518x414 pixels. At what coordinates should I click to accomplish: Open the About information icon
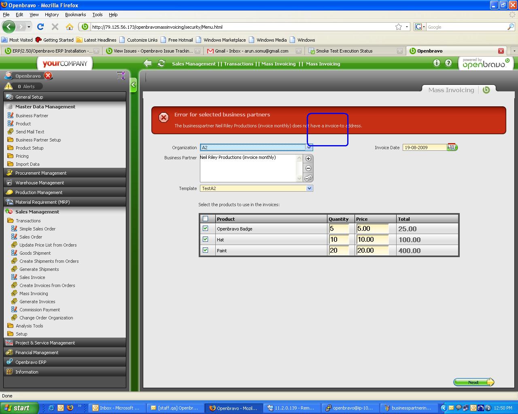(x=436, y=63)
